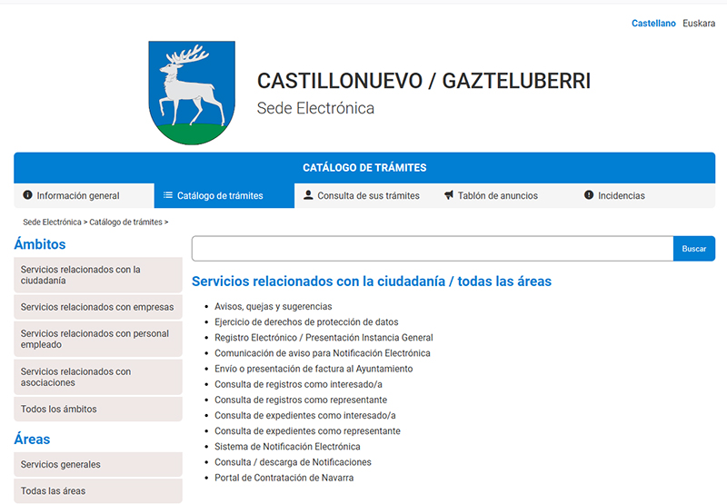This screenshot has width=727, height=504.
Task: Select the Catálogo de trámites tab
Action: [x=224, y=195]
